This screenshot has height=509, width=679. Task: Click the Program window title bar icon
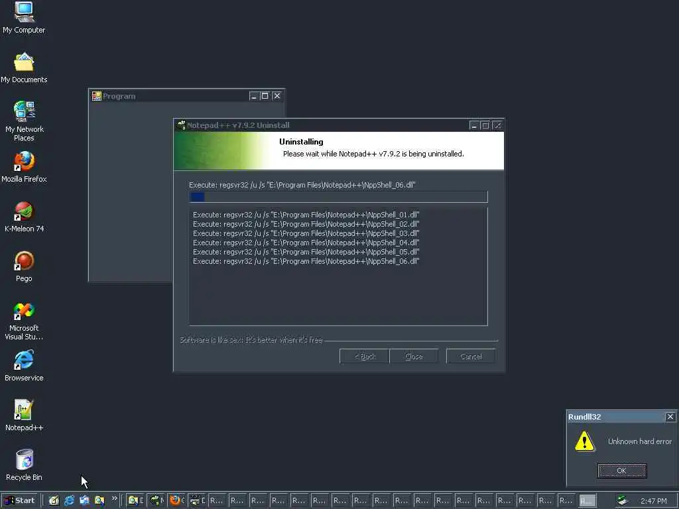(97, 96)
